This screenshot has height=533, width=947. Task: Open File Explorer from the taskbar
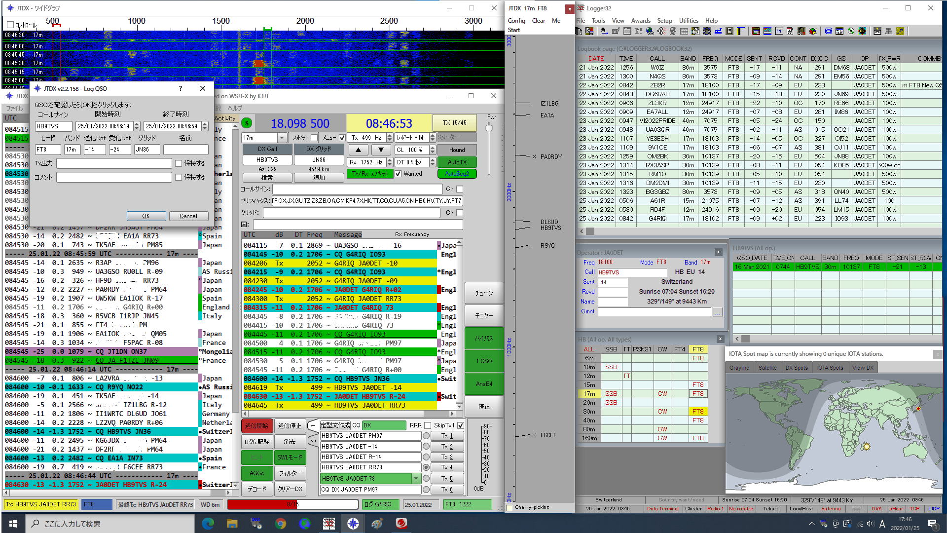(x=232, y=523)
